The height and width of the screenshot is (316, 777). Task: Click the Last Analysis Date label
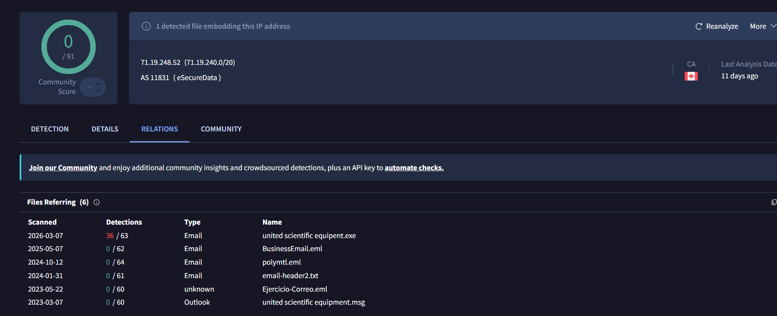(x=749, y=64)
